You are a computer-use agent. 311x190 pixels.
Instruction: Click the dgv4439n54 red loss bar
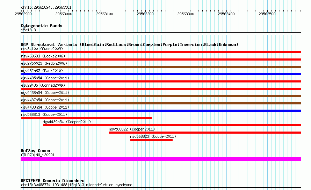click(x=172, y=125)
